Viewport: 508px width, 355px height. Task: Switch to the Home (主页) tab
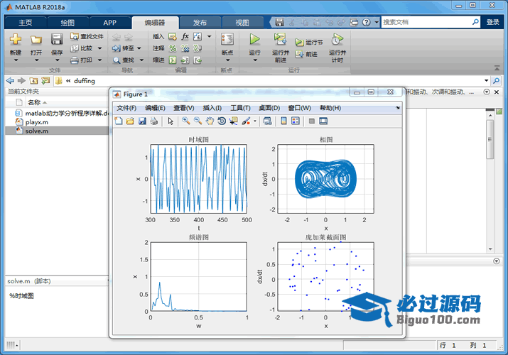point(26,23)
